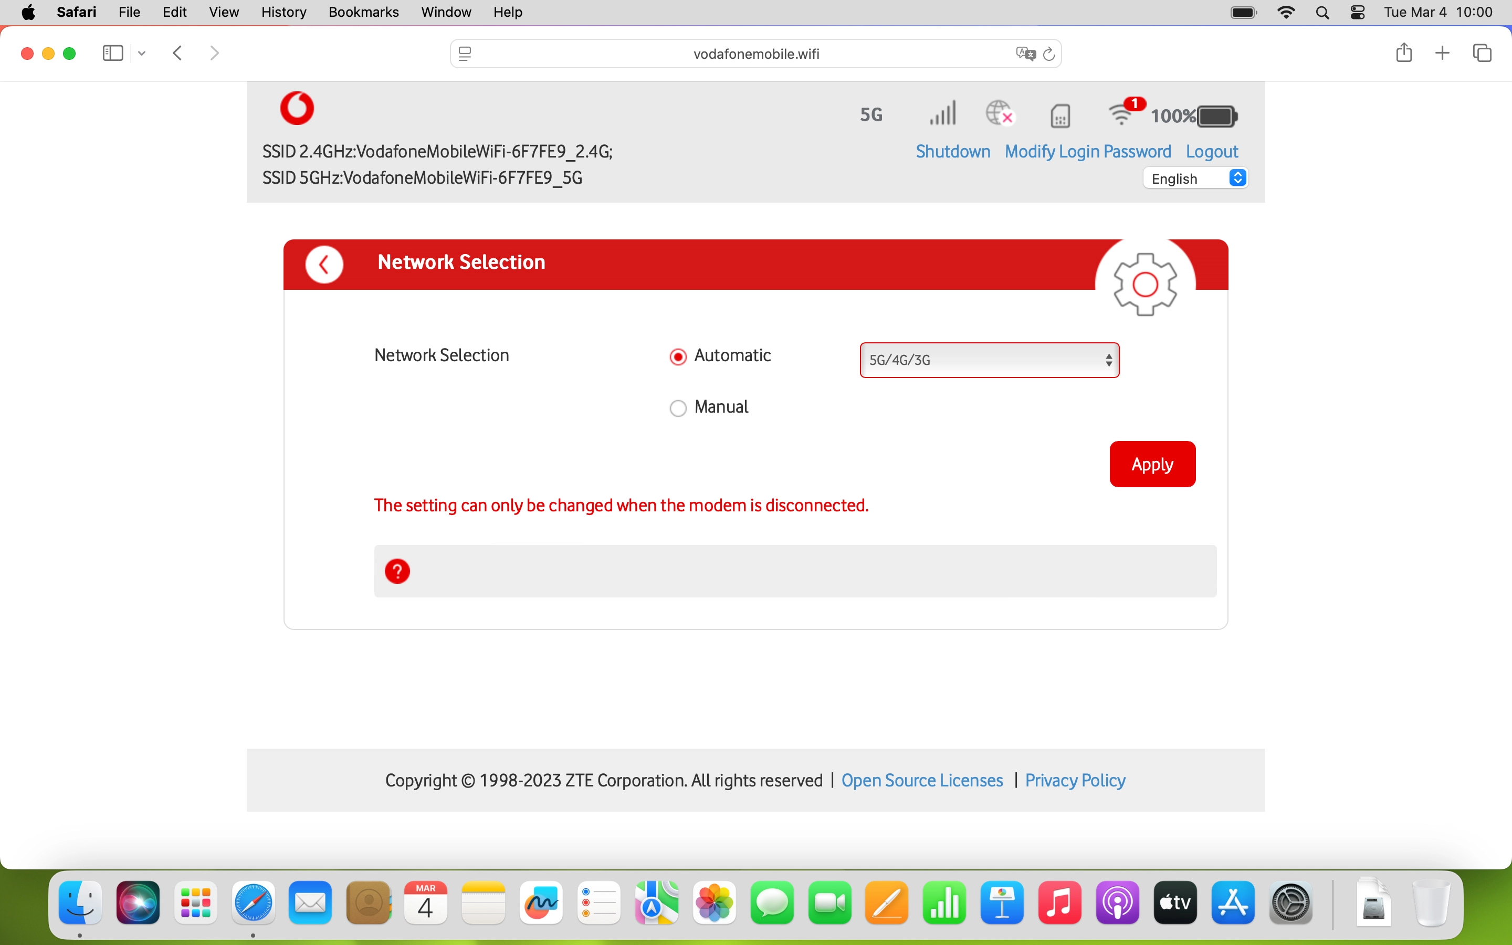
Task: Open the English language dropdown
Action: [x=1195, y=178]
